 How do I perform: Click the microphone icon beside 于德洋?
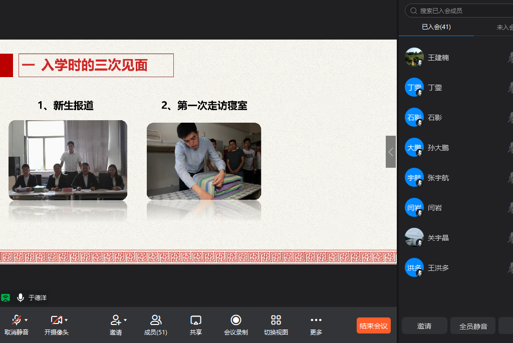(21, 298)
